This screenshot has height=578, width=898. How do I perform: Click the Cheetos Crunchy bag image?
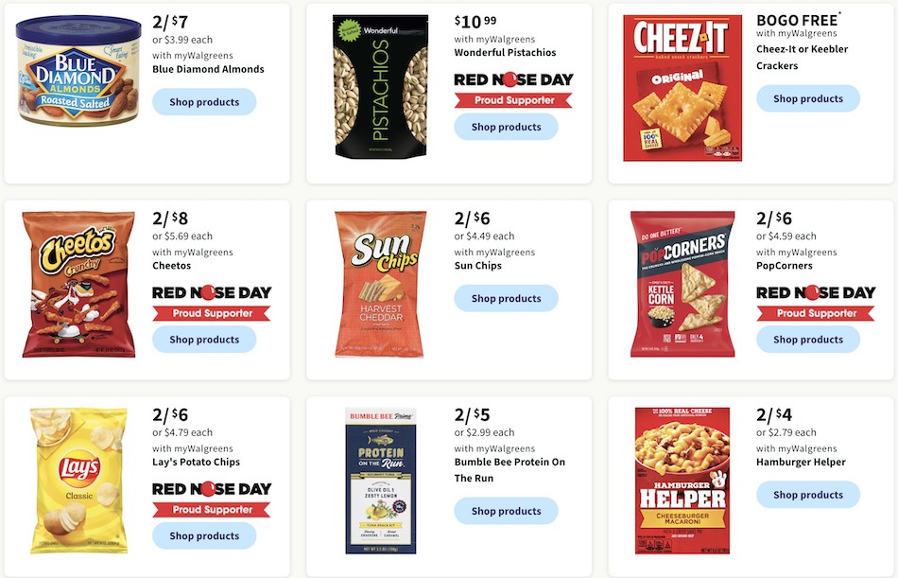point(78,285)
